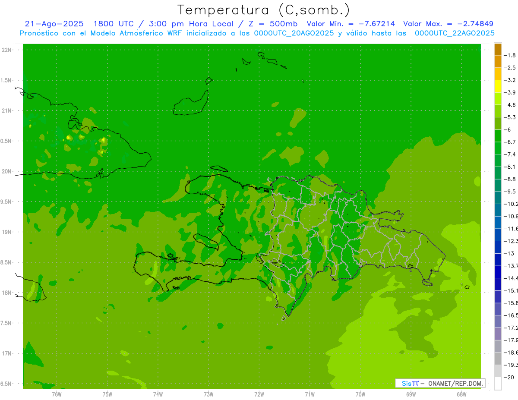
Task: Click the 68W longitude axis label
Action: point(461,394)
